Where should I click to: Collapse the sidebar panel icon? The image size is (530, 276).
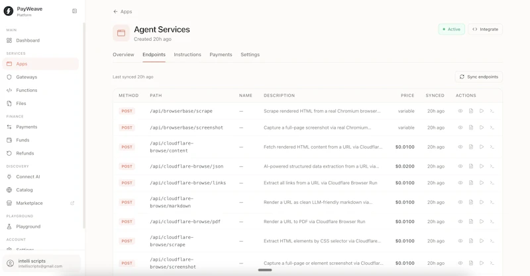click(74, 11)
